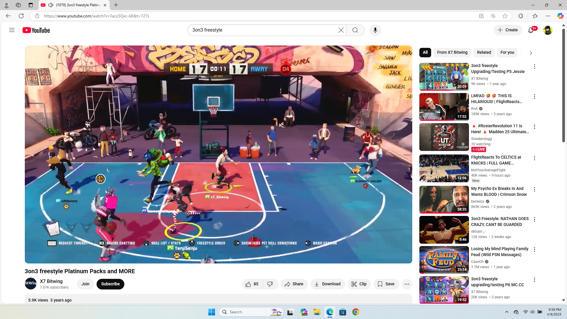567x319 pixels.
Task: Mute the tab audio speaker icon
Action: (51, 5)
